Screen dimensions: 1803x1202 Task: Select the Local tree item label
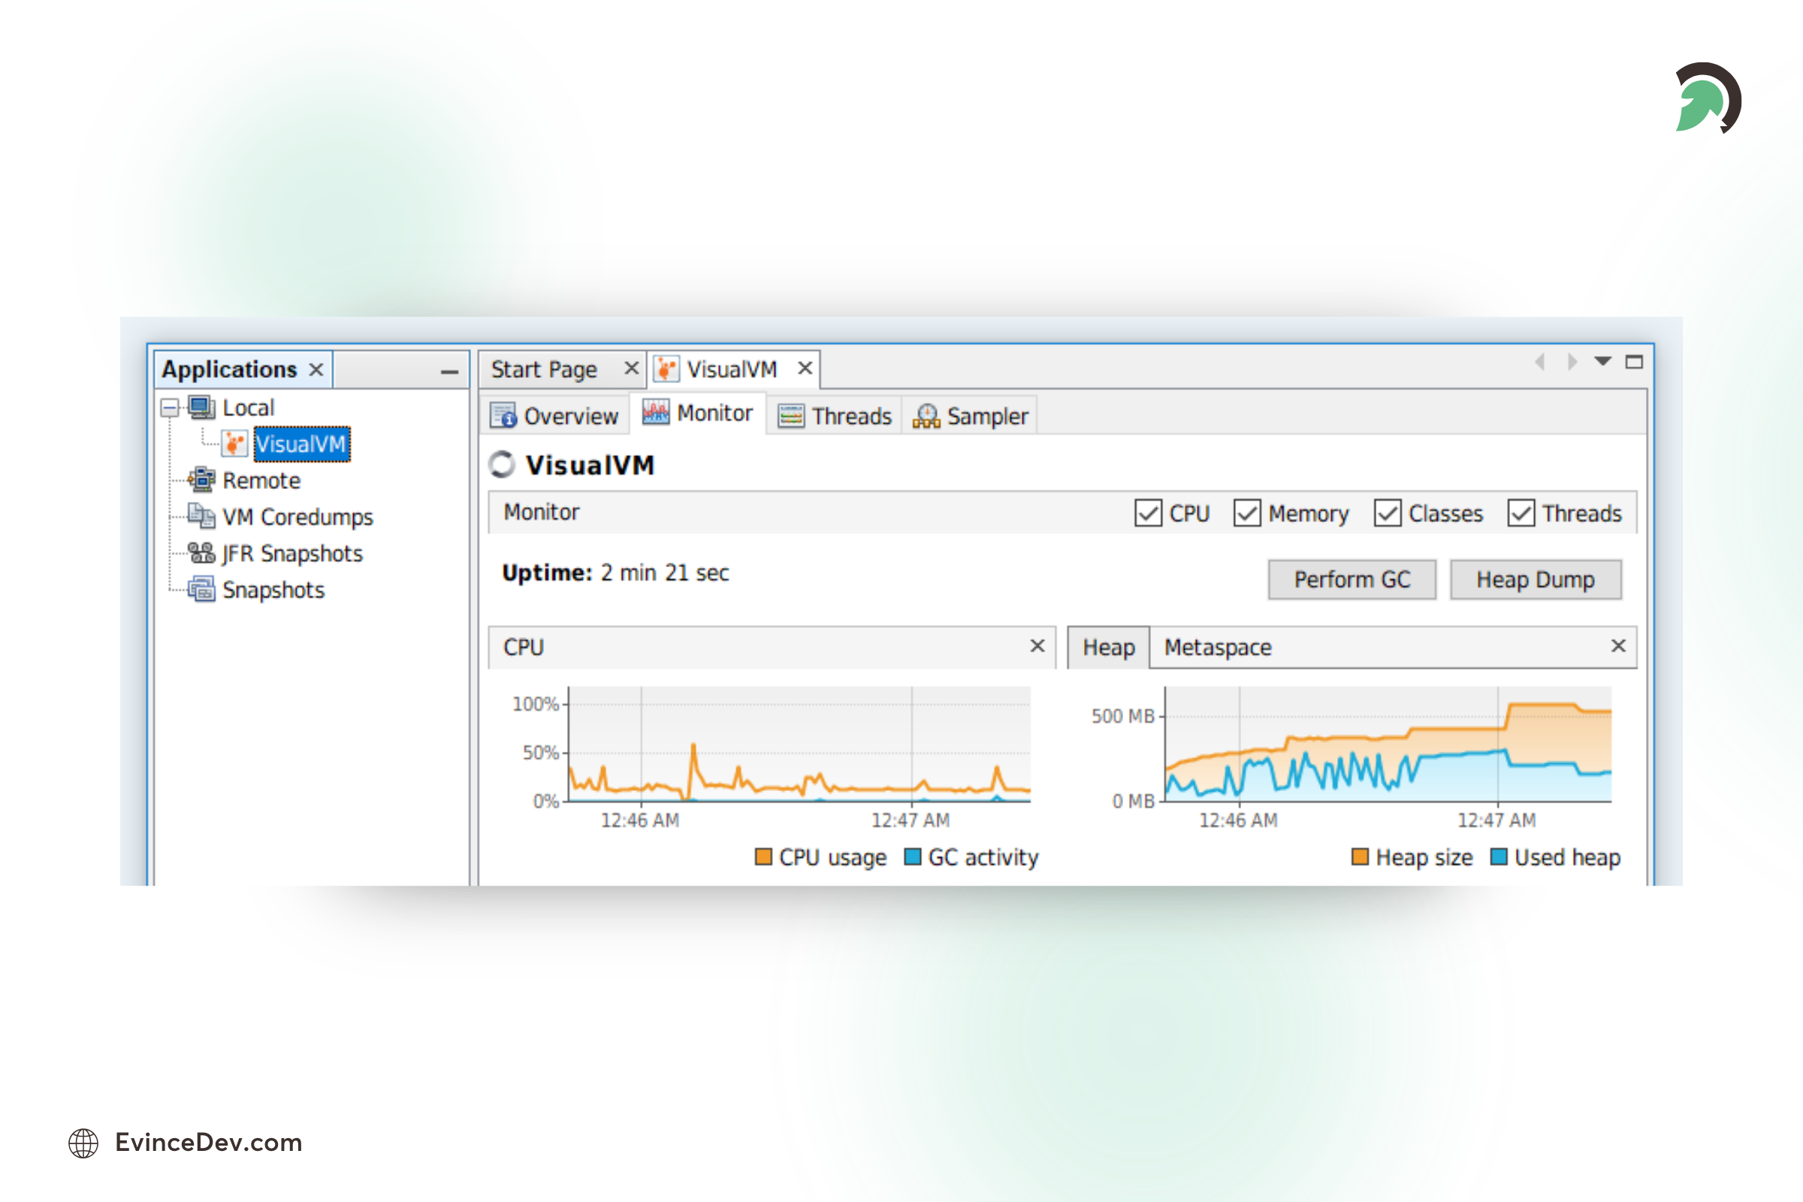(249, 408)
